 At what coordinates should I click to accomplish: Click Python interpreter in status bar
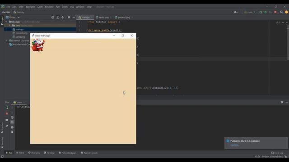click(x=272, y=157)
